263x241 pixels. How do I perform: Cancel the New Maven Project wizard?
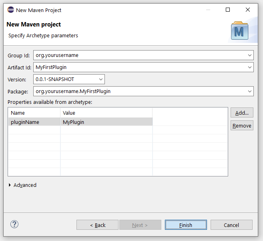(231, 225)
